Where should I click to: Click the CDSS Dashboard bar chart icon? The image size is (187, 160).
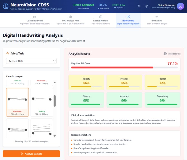pyautogui.click(x=34, y=17)
